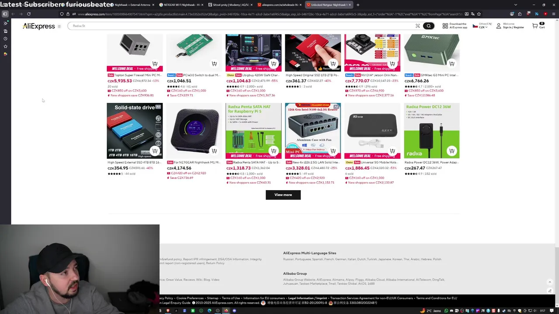Reload the page

click(x=29, y=14)
